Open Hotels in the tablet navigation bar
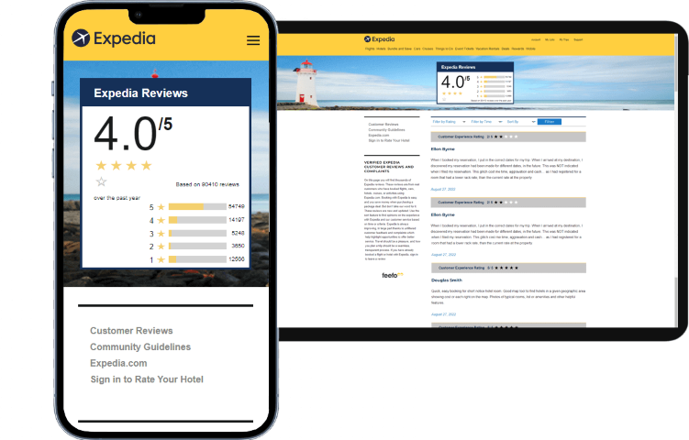The image size is (689, 440). 381,49
